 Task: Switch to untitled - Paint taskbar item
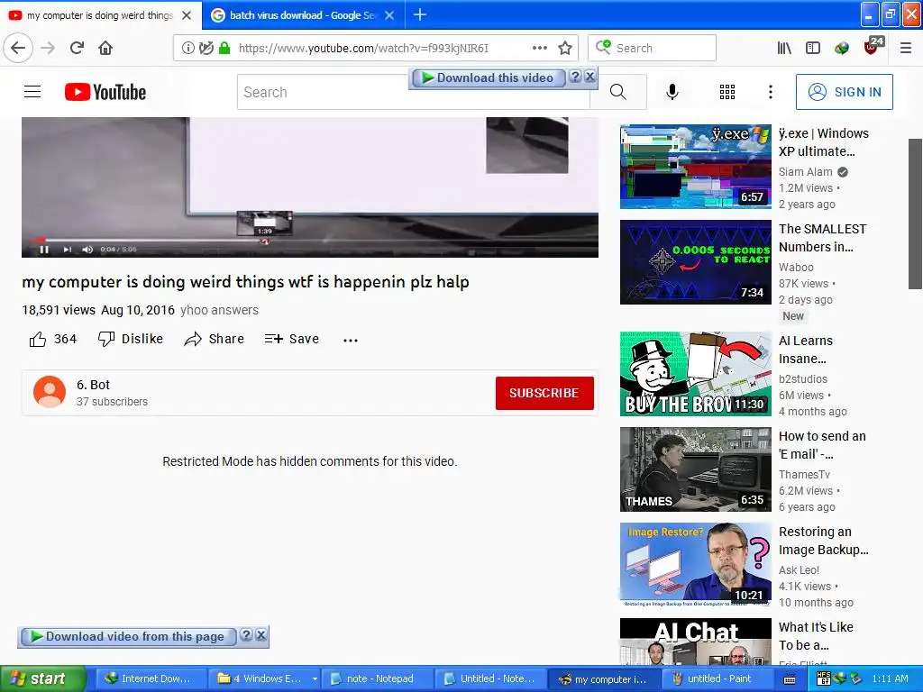point(718,678)
